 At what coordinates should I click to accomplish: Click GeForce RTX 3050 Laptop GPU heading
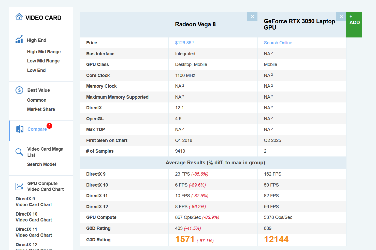(299, 24)
